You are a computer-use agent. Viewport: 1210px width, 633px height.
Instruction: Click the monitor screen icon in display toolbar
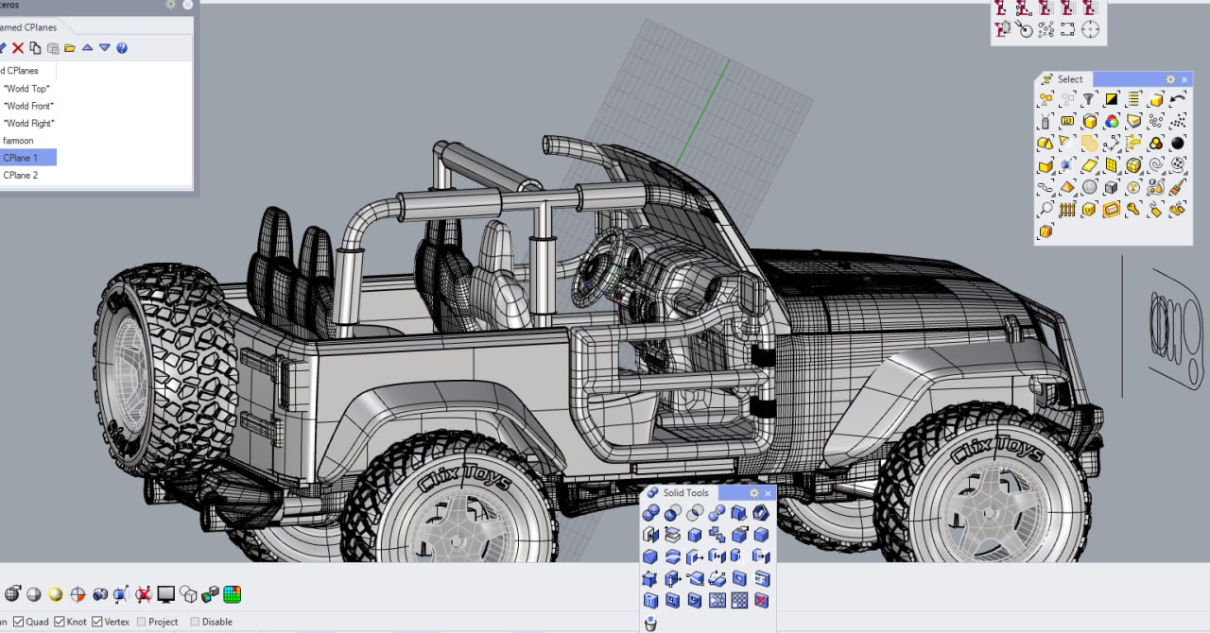[166, 594]
